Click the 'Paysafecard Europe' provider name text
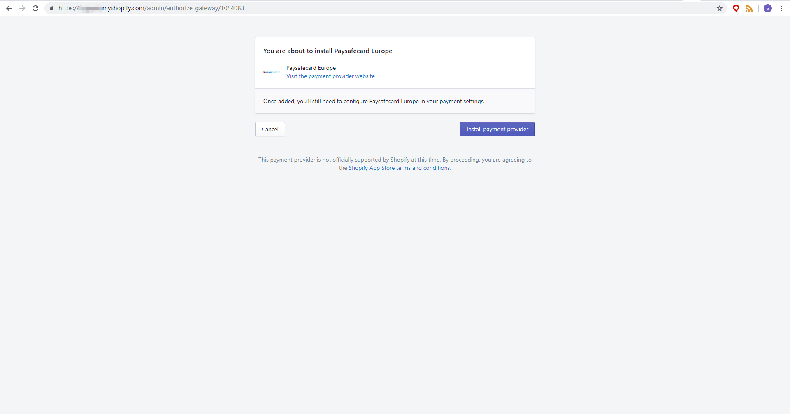The width and height of the screenshot is (790, 414). [311, 68]
